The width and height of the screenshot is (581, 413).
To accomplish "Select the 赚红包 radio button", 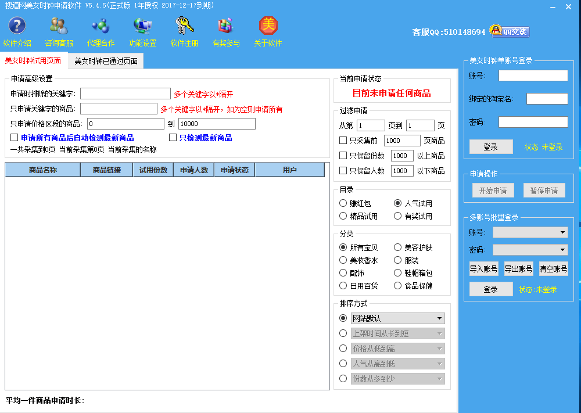I will 343,203.
